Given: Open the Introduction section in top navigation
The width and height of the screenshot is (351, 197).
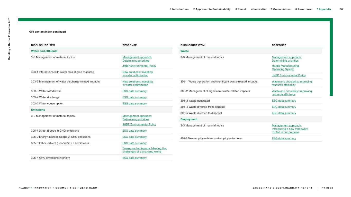Looking at the screenshot, I should [179, 9].
